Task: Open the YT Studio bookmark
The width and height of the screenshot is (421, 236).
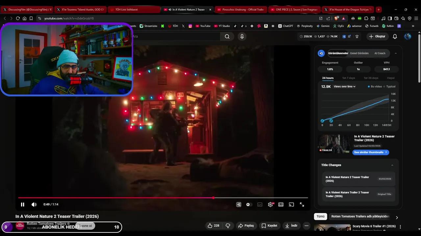Action: [x=222, y=26]
